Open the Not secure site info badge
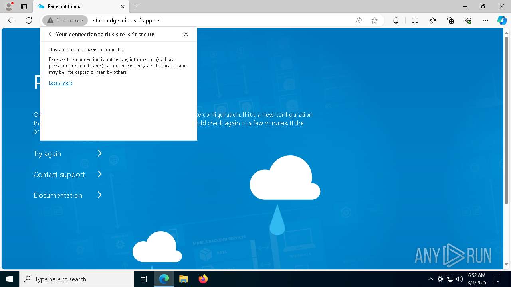This screenshot has width=511, height=287. click(65, 20)
